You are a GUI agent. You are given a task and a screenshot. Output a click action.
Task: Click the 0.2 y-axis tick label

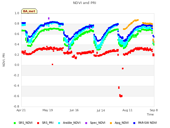(17, 55)
